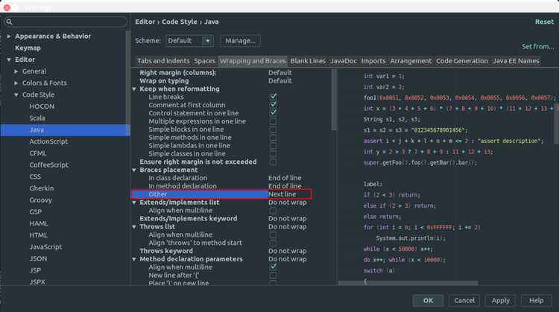559x312 pixels.
Task: Expand Colors & Fonts node
Action: (16, 83)
